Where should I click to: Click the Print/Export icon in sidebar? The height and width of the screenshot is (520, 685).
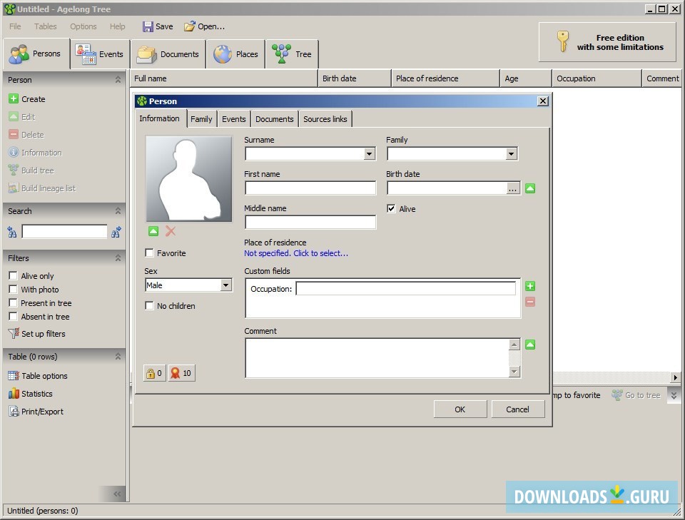tap(14, 412)
